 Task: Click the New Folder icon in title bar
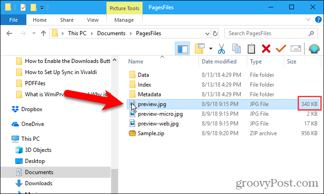33,7
